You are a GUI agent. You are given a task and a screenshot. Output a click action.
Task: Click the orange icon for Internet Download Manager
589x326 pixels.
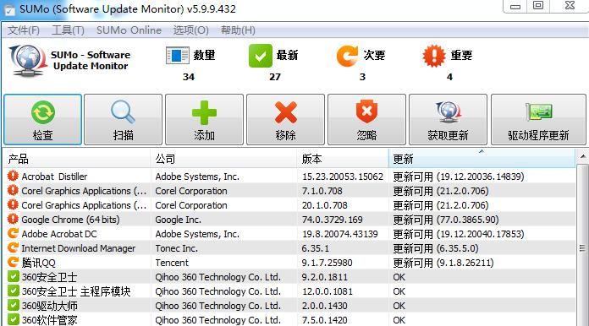point(13,247)
